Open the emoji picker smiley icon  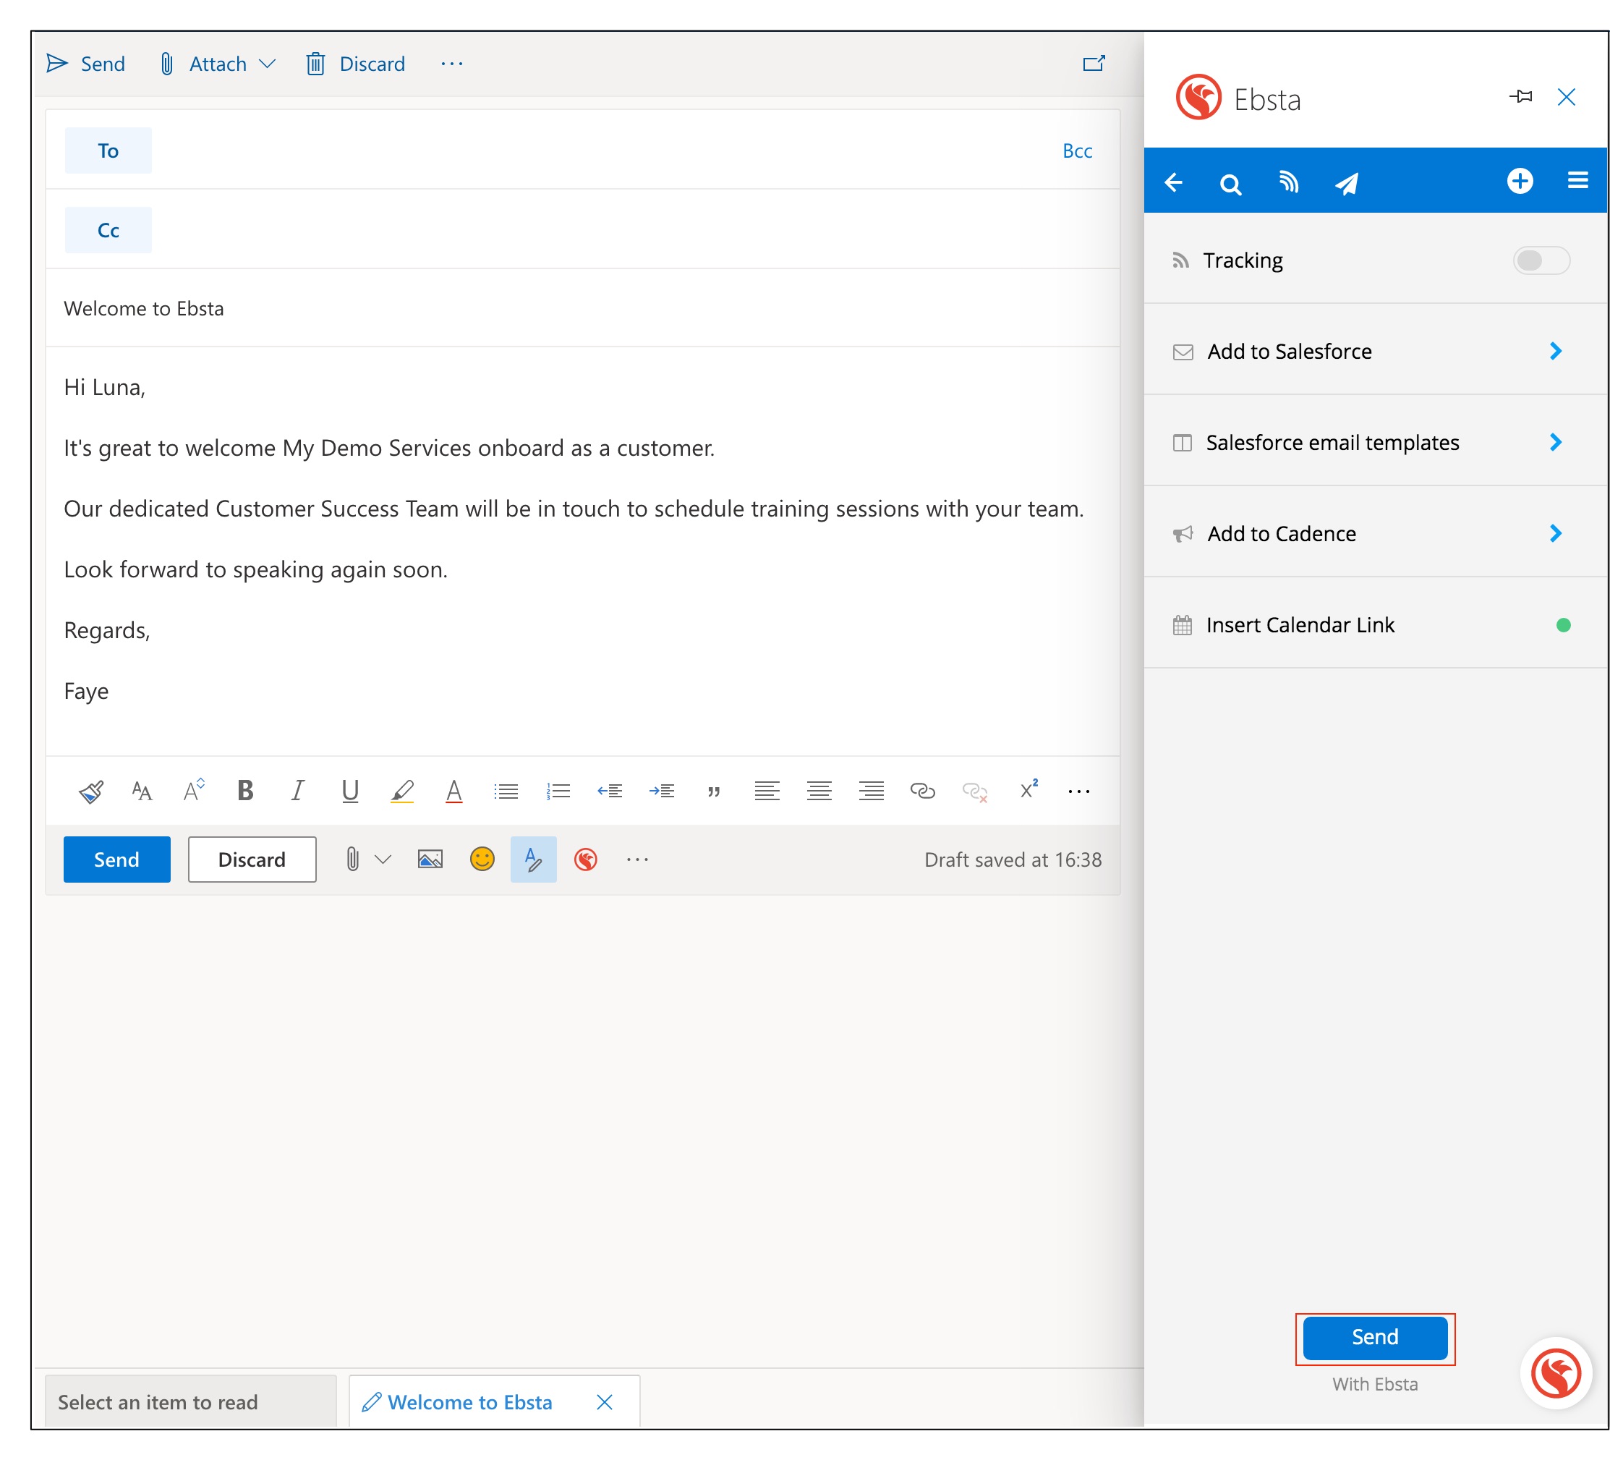pyautogui.click(x=482, y=860)
